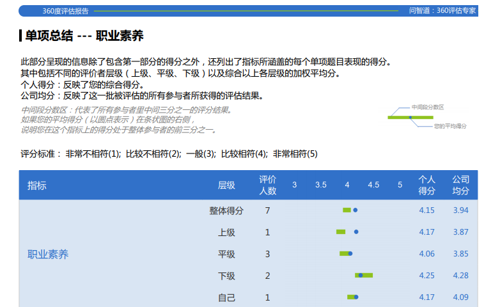The height and width of the screenshot is (307, 493).
Task: Click the 公司均分 column header
Action: [460, 185]
